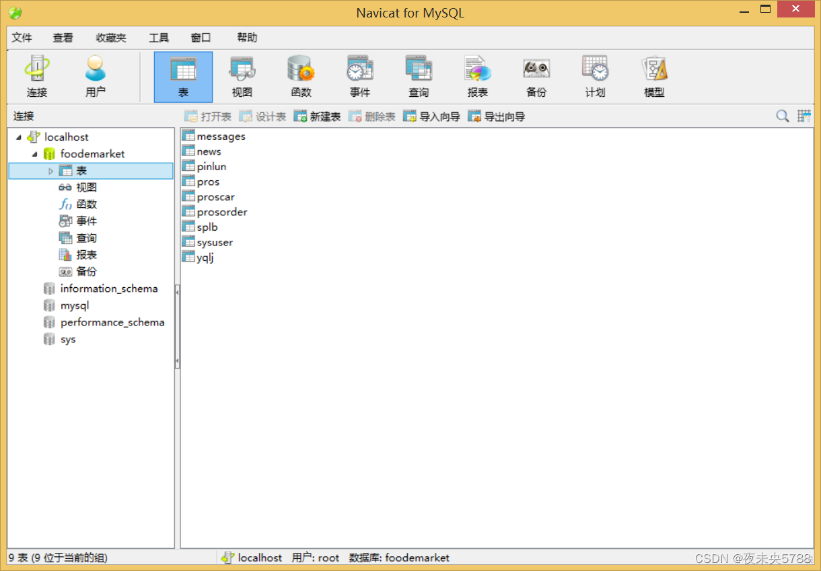821x571 pixels.
Task: Select localhost in connection tree
Action: click(x=67, y=137)
